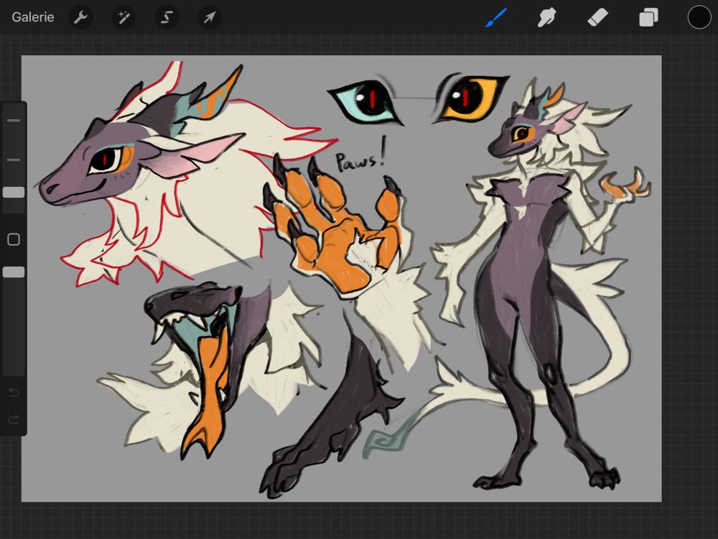Viewport: 718px width, 539px height.
Task: Select the Smudge finger tool
Action: point(546,17)
